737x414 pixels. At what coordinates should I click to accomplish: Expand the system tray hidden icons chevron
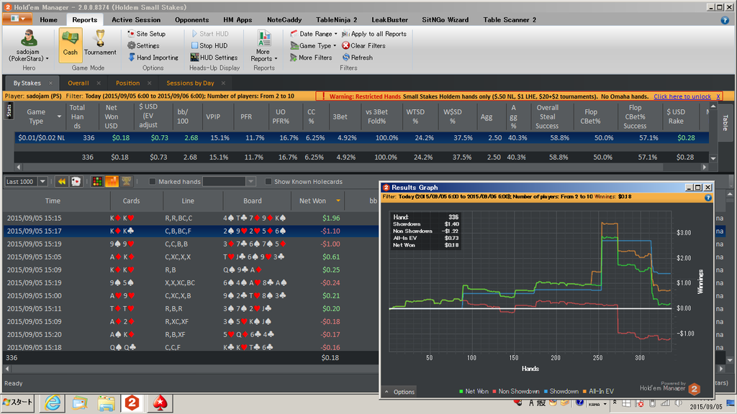point(615,403)
